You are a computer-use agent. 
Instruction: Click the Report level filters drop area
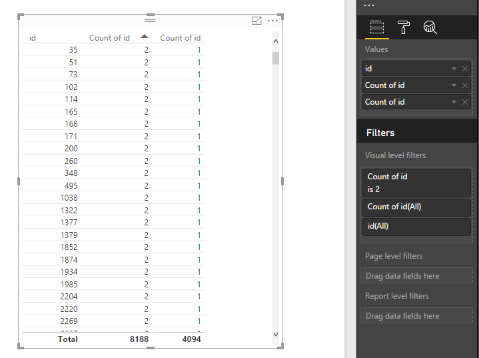[x=416, y=315]
